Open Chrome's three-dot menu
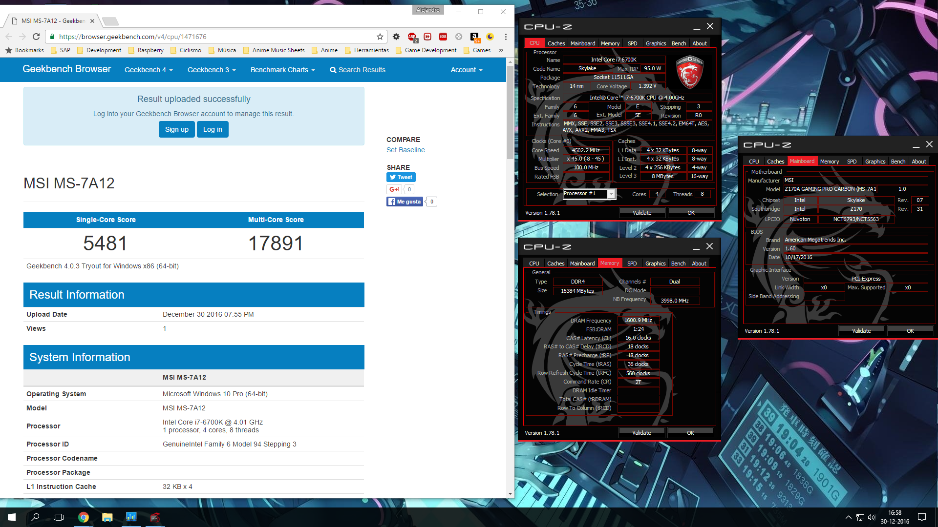The width and height of the screenshot is (938, 527). pyautogui.click(x=506, y=37)
